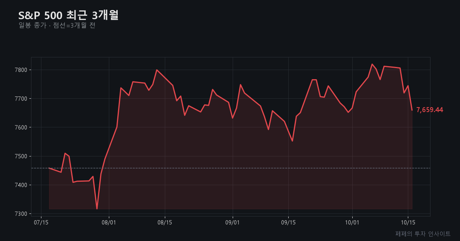The height and width of the screenshot is (241, 460).
Task: Click the subtitle "일봉 종가 · 점선=3개월 전"
Action: point(57,26)
